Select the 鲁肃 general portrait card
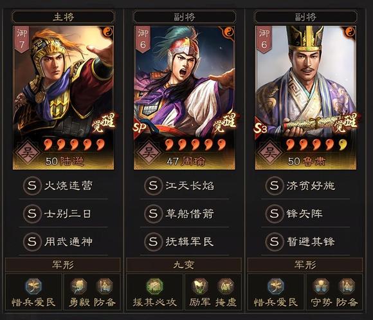The width and height of the screenshot is (373, 320). [305, 98]
